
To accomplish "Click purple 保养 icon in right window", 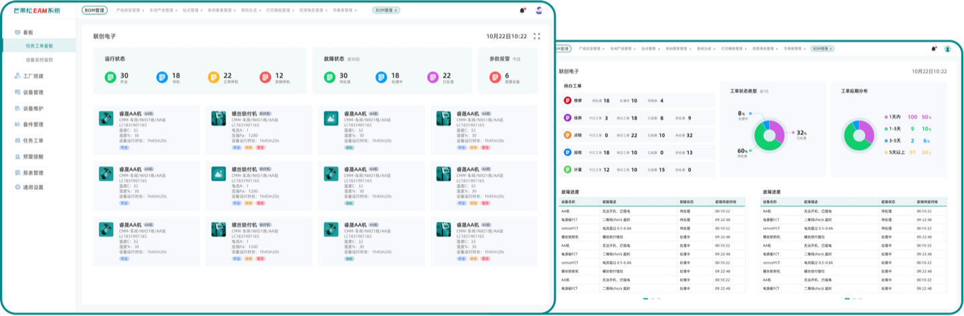I will pyautogui.click(x=568, y=118).
